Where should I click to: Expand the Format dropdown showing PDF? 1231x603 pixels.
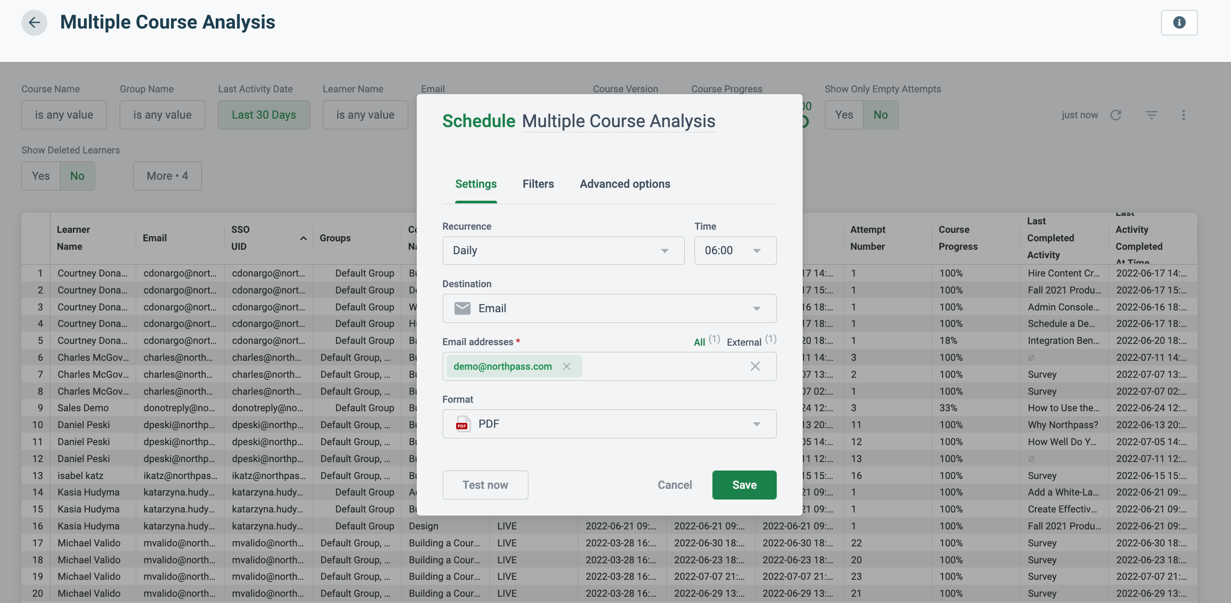pos(757,424)
